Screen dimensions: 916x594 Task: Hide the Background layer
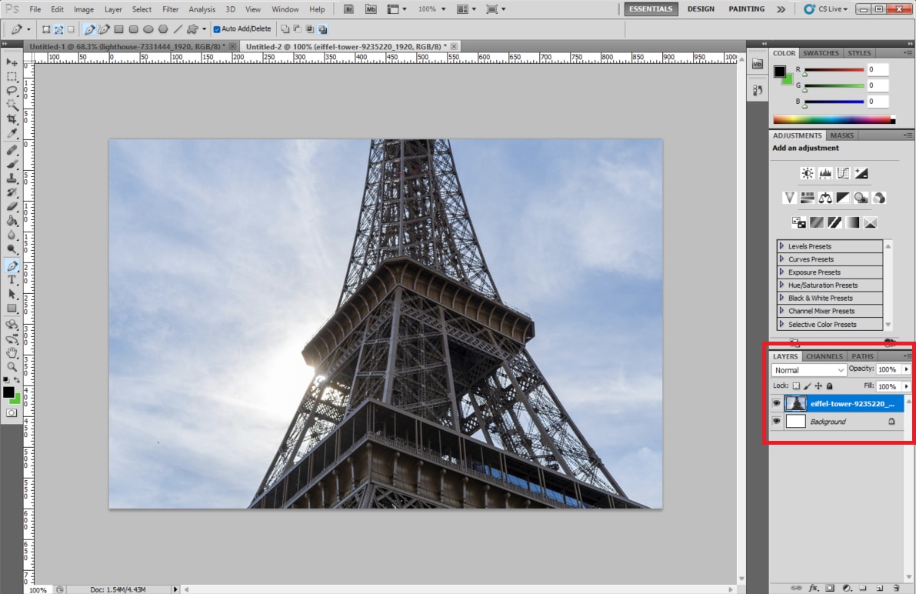[x=776, y=421]
